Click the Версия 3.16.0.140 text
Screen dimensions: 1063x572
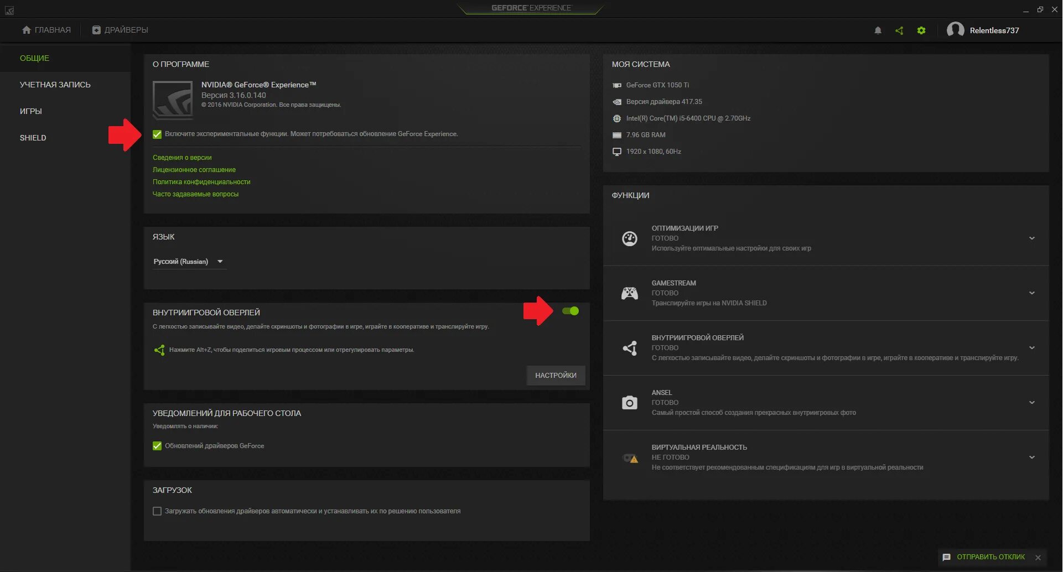point(234,95)
